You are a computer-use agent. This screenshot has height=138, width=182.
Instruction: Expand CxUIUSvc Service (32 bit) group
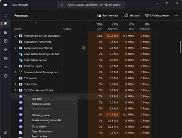16,90
